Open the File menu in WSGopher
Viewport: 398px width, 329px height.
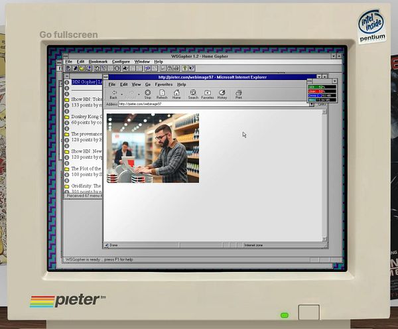click(68, 62)
